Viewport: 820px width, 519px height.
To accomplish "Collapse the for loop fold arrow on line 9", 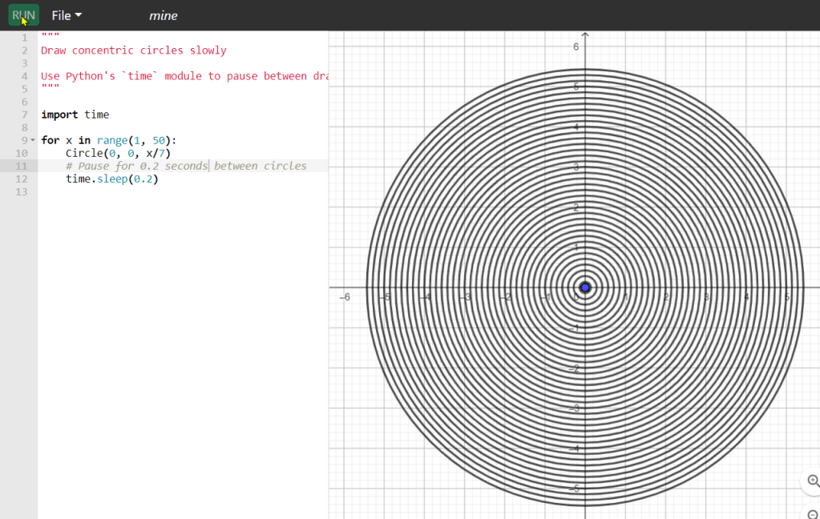I will click(33, 140).
